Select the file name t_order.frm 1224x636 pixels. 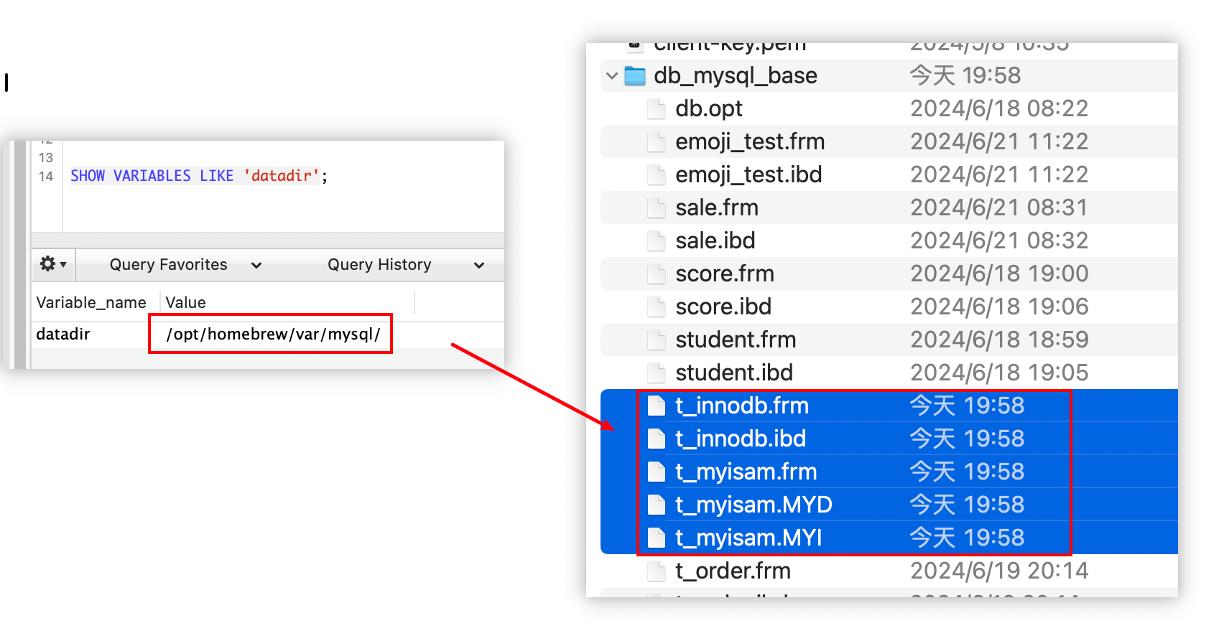[x=733, y=571]
